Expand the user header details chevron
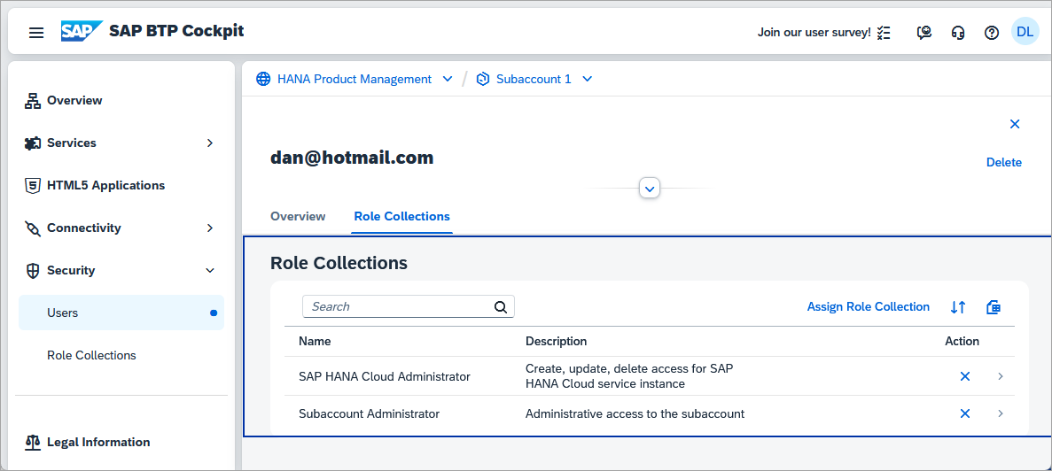The height and width of the screenshot is (471, 1052). tap(650, 189)
